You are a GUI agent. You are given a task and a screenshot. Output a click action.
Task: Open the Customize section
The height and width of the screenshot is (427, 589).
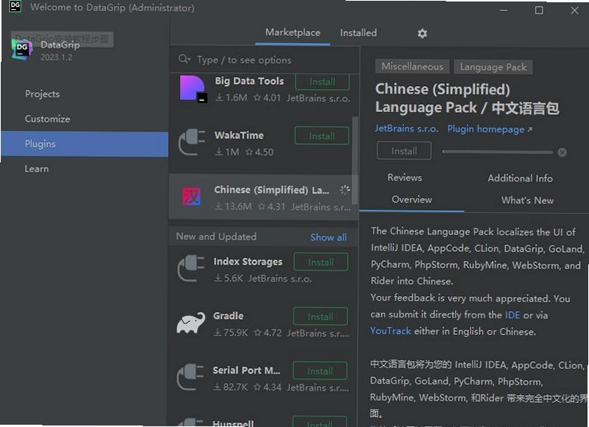(x=47, y=119)
